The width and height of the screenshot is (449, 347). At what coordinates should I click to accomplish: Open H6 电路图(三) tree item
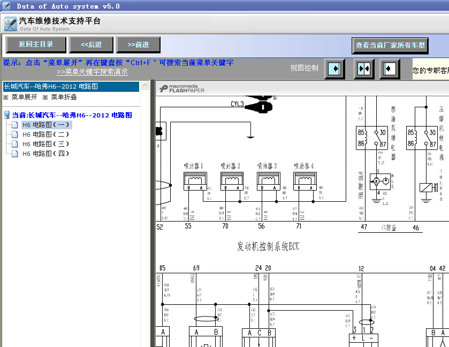coord(46,144)
